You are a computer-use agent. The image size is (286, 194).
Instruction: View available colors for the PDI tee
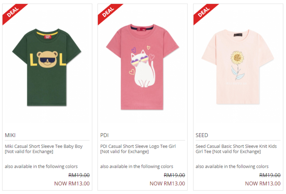pyautogui.click(x=136, y=167)
